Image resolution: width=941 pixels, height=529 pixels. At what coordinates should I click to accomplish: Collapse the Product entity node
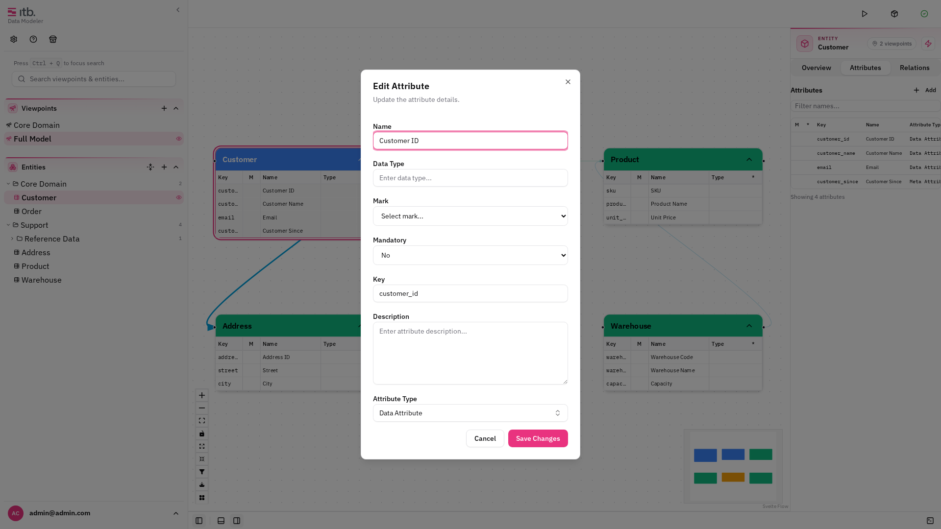pyautogui.click(x=749, y=159)
